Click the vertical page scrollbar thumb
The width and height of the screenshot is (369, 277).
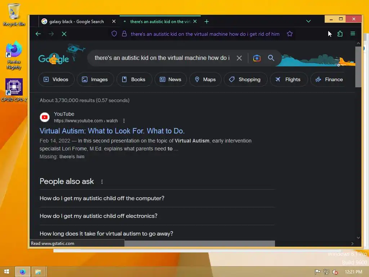[x=358, y=67]
